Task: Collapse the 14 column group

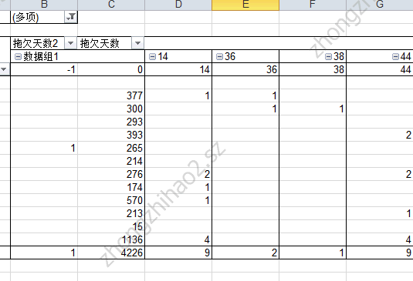Action: tap(152, 56)
